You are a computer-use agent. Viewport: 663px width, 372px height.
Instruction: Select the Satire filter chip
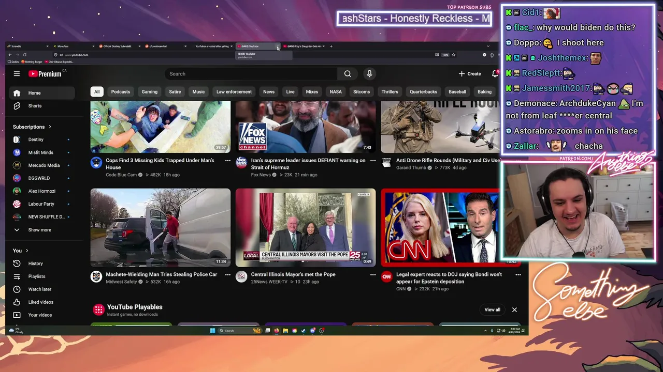175,92
